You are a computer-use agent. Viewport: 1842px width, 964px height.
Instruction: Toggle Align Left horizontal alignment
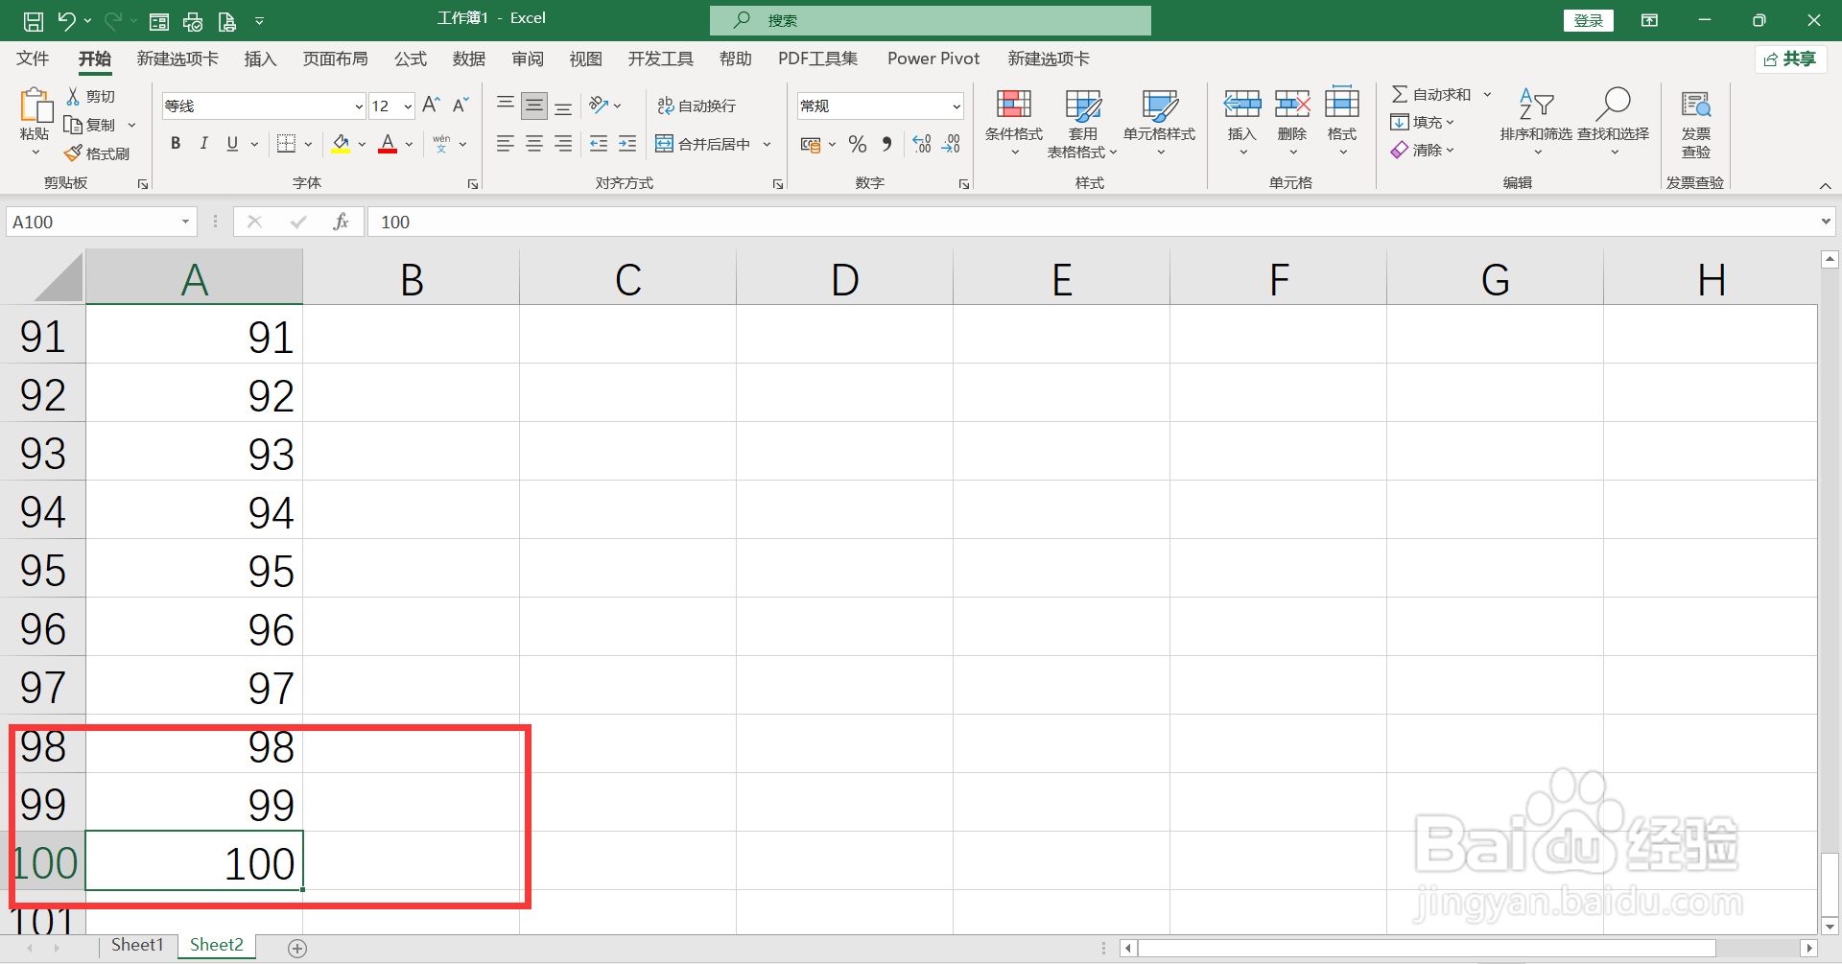(506, 144)
